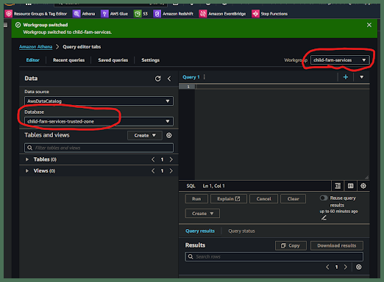Open the AWS Glue shortcut icon
The height and width of the screenshot is (282, 384).
[104, 14]
